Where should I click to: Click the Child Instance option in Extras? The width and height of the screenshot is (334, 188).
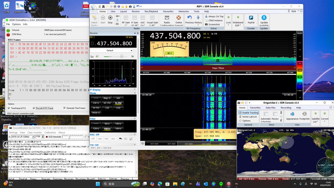pos(214,20)
